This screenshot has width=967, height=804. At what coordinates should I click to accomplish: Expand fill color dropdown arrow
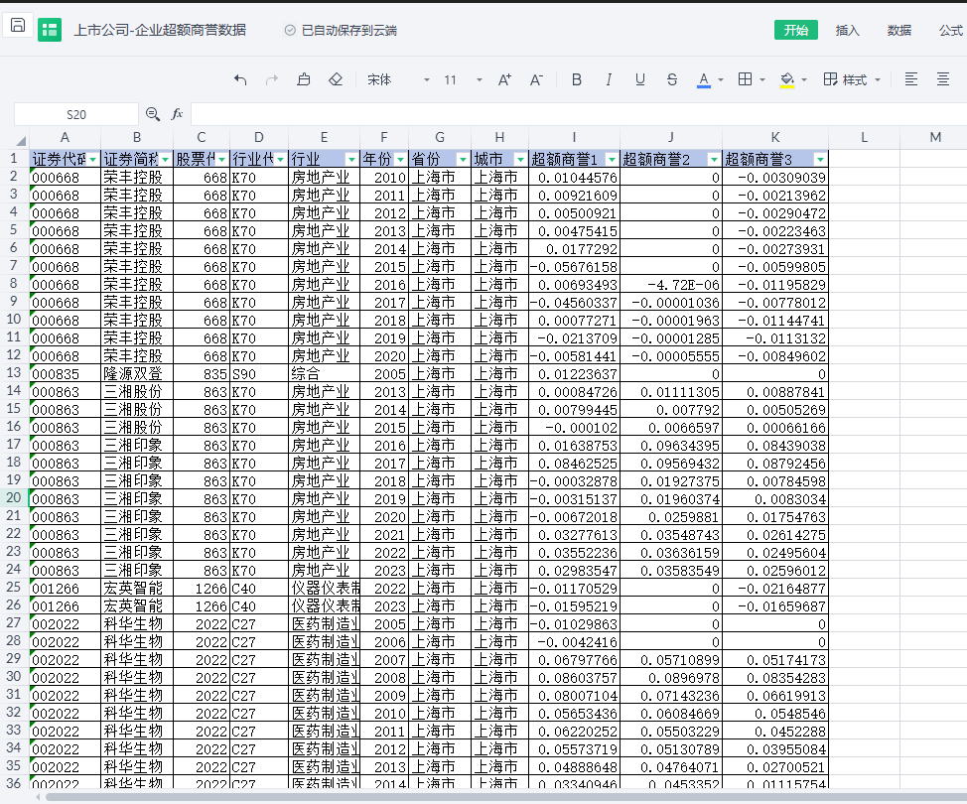tap(803, 79)
